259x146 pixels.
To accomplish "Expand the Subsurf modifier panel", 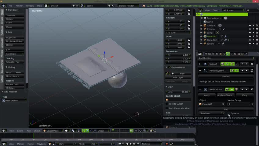I will pyautogui.click(x=200, y=64).
